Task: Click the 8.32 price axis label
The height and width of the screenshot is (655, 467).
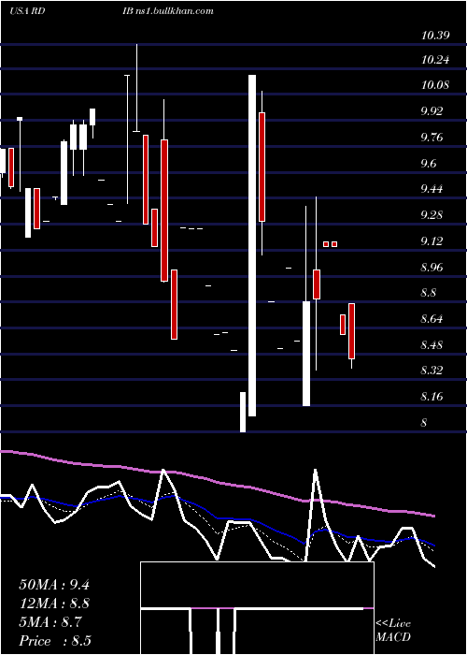Action: click(x=432, y=371)
